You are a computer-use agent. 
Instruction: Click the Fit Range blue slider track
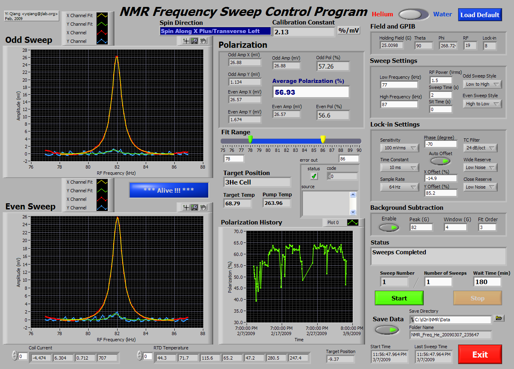tap(287, 141)
